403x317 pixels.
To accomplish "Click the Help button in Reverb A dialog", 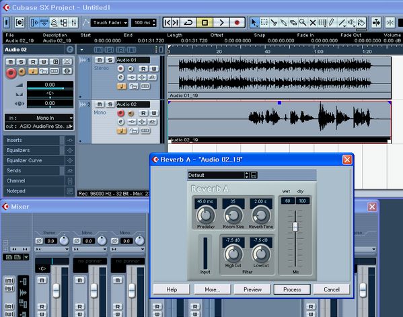I will click(x=172, y=289).
